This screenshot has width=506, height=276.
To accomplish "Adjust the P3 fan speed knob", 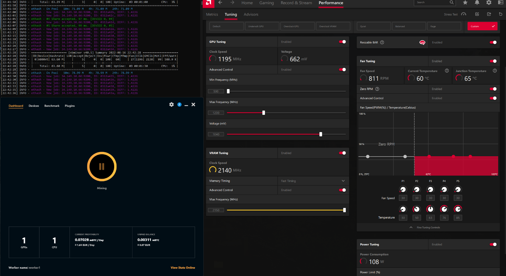I will (430, 189).
